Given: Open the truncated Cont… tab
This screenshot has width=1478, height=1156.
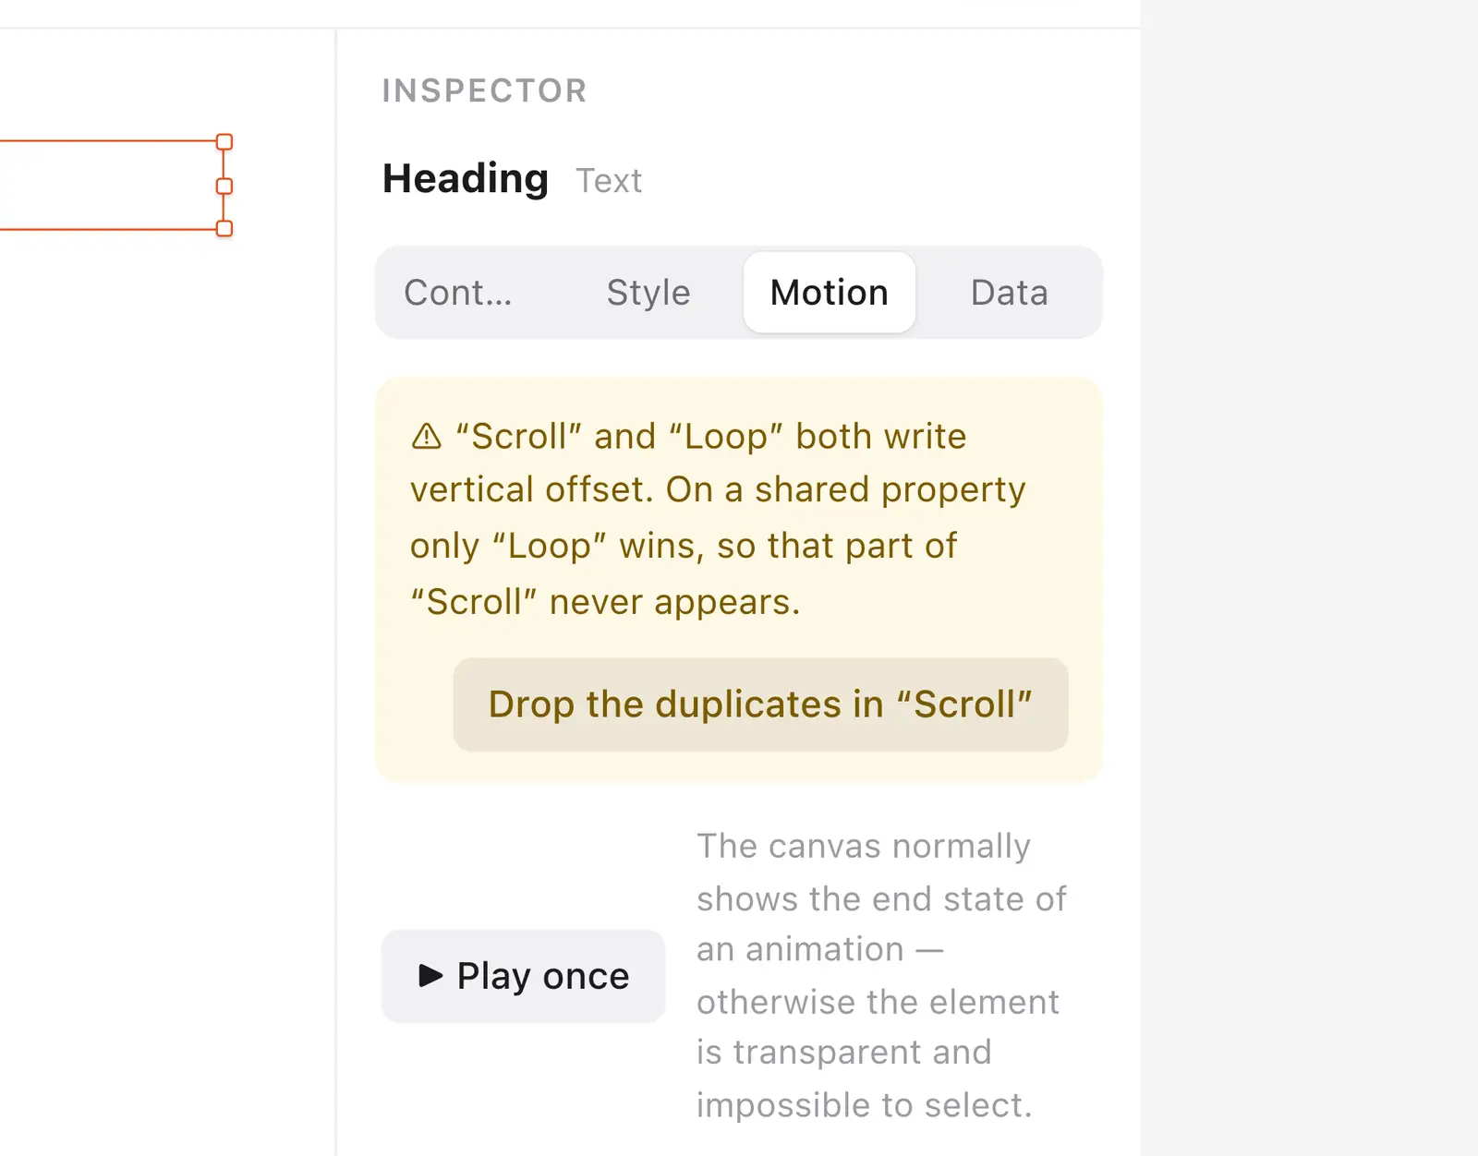Looking at the screenshot, I should click(458, 293).
